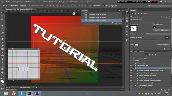Open the Фильтр menu
Viewport: 172px width, 96px height.
(62, 2)
